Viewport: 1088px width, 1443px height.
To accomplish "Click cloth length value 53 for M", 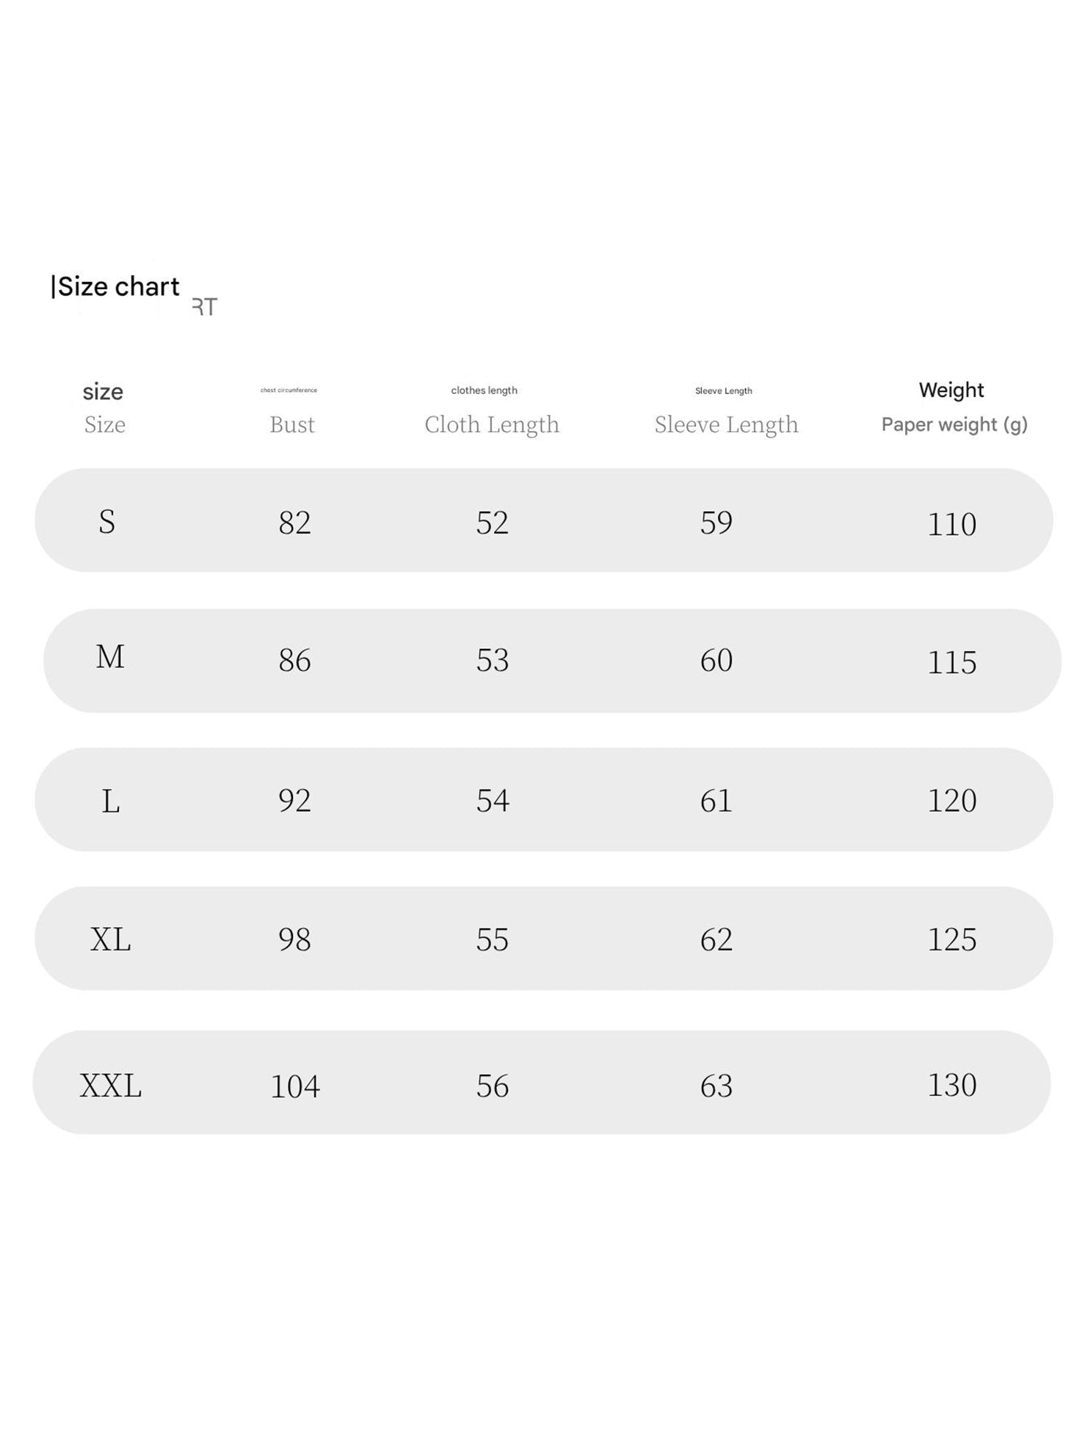I will click(x=492, y=660).
